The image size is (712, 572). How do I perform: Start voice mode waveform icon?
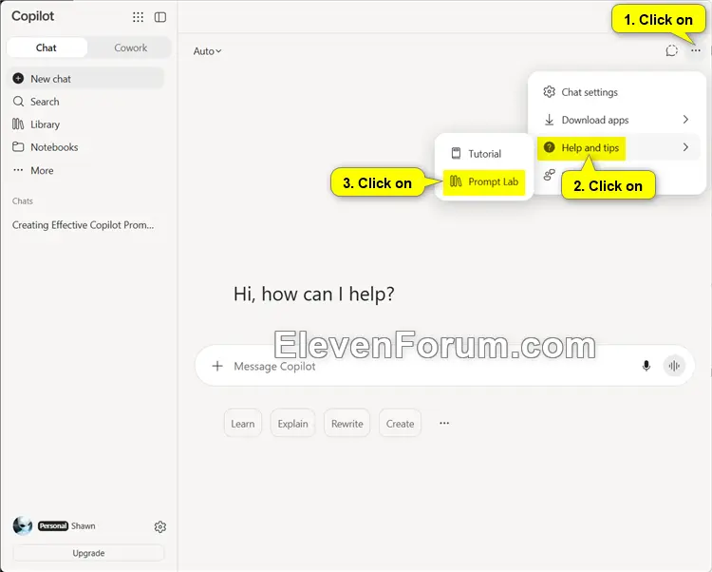[x=674, y=366]
